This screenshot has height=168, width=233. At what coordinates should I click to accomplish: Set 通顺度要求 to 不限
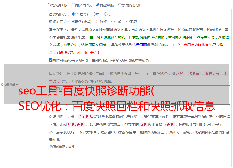pyautogui.click(x=128, y=22)
